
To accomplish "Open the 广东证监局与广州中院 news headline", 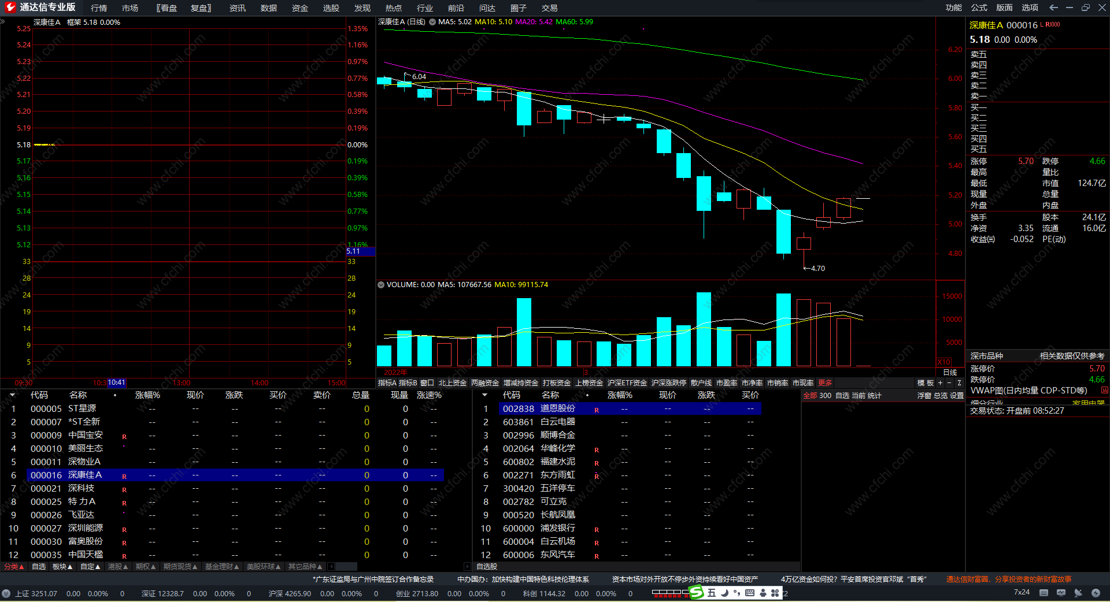I will pos(373,579).
